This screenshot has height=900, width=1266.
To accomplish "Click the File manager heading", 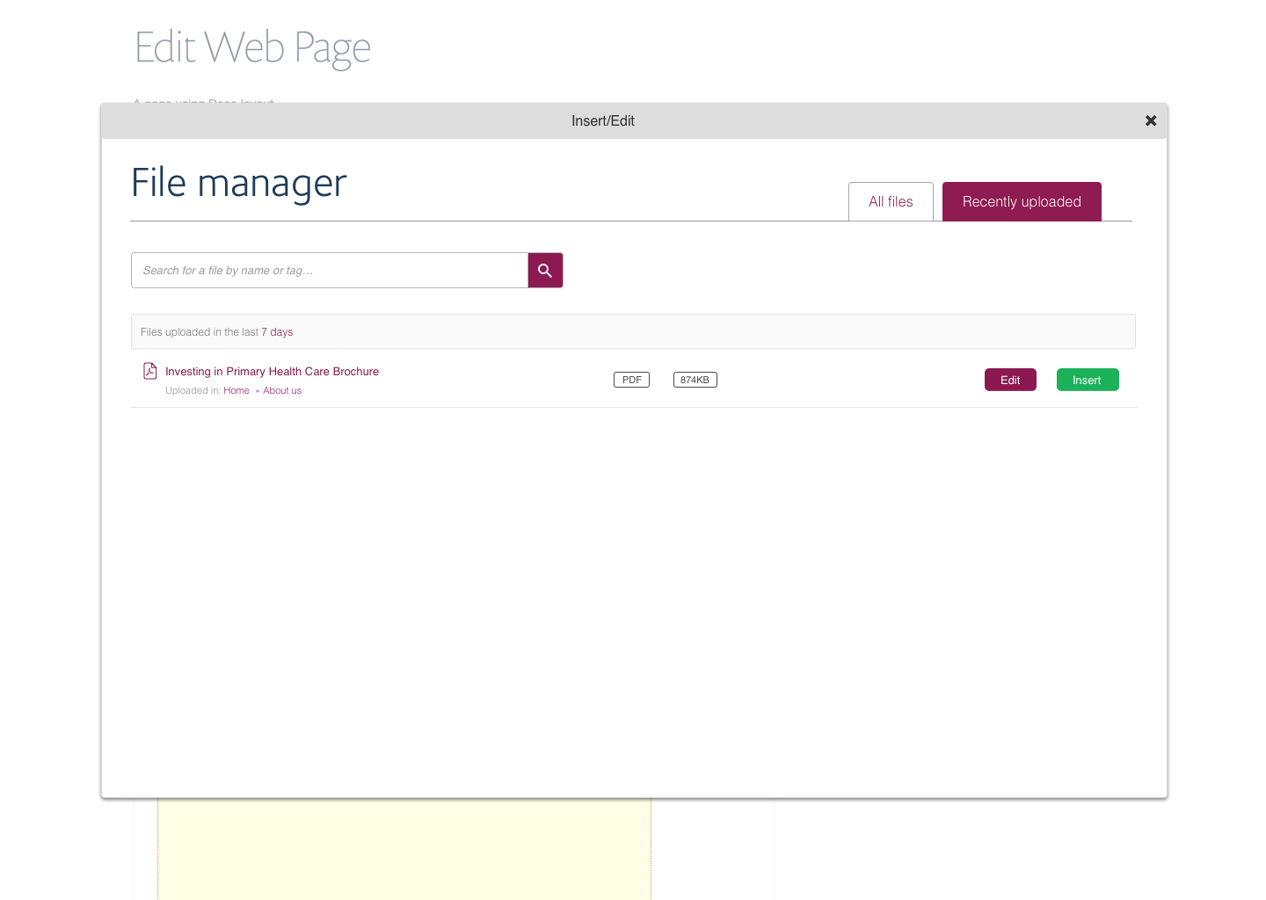I will tap(239, 184).
